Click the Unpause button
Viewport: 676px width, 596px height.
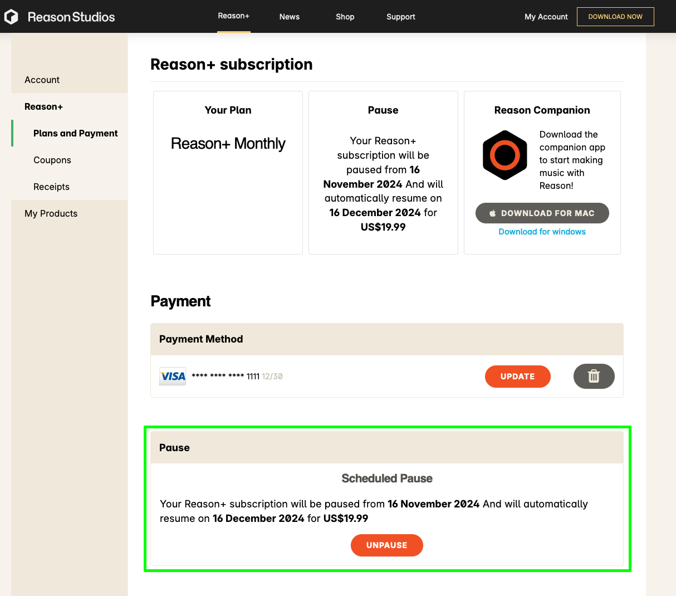[387, 545]
